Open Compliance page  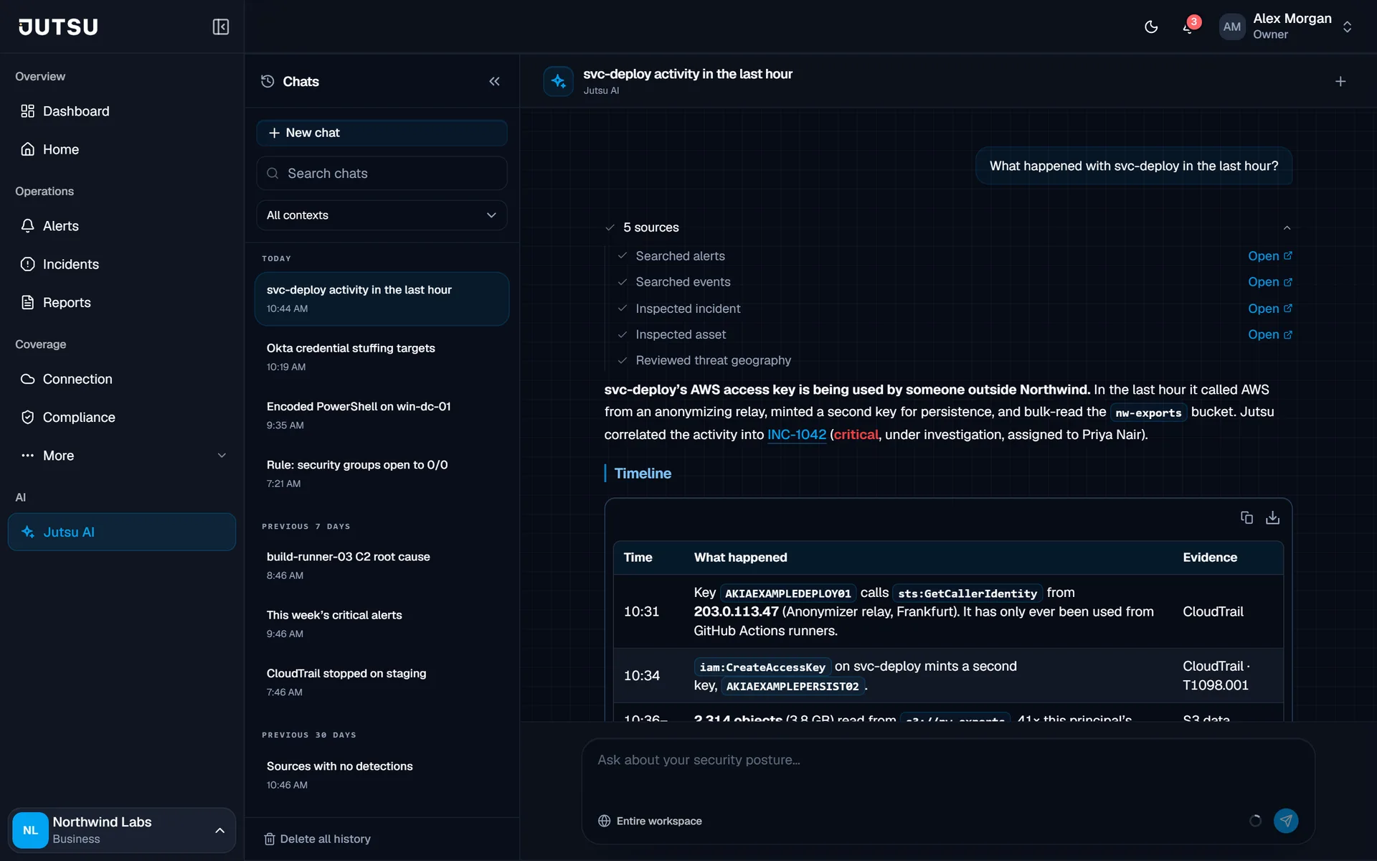[122, 417]
